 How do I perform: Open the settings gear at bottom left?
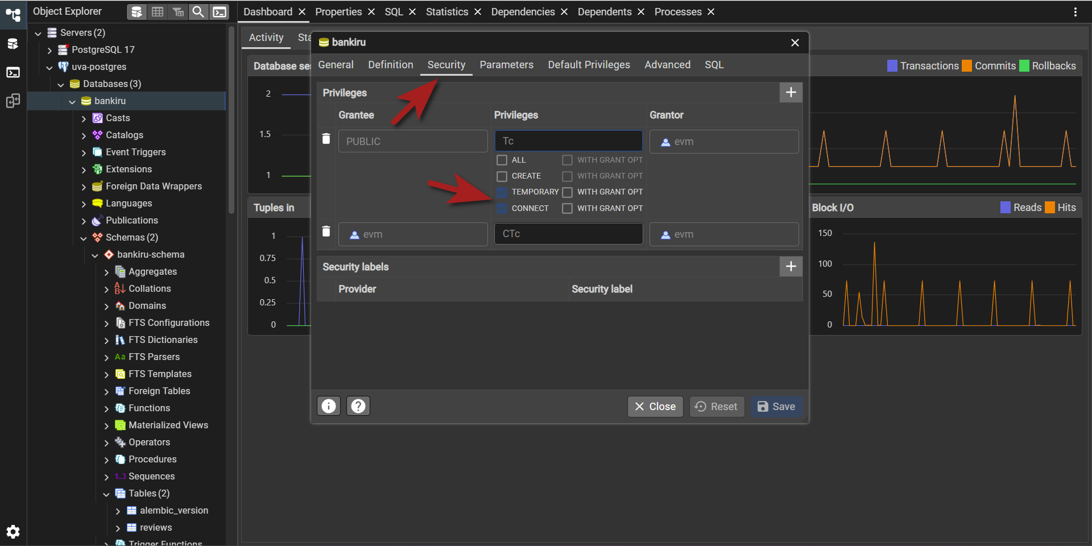[13, 532]
